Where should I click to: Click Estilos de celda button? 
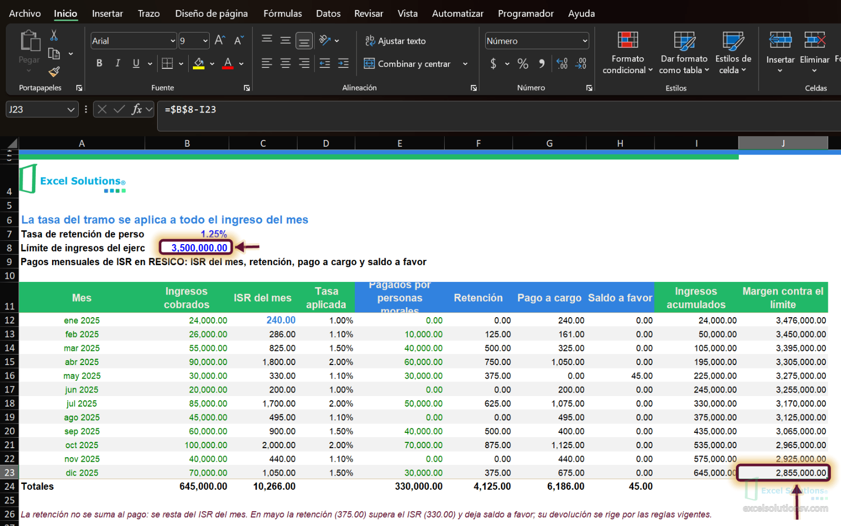point(733,53)
